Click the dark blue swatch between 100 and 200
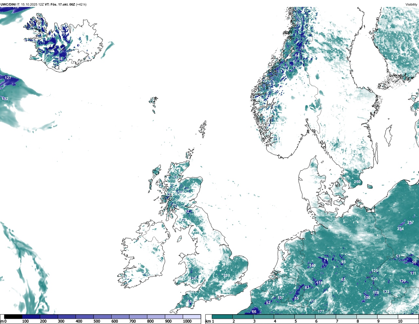This screenshot has width=419, height=324. tap(31, 316)
